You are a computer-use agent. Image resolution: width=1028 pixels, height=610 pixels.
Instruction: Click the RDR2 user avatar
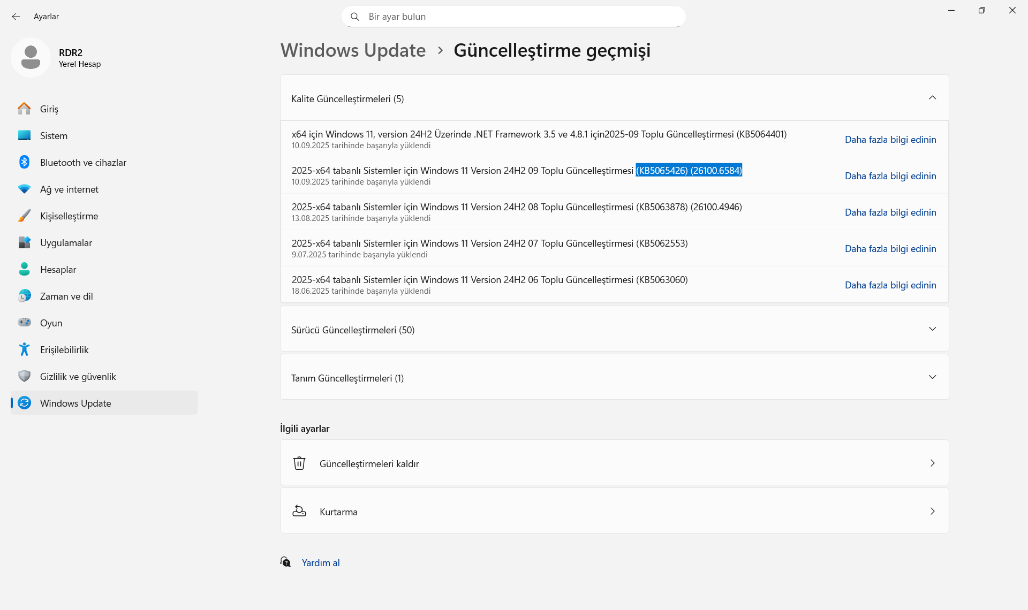pyautogui.click(x=31, y=57)
